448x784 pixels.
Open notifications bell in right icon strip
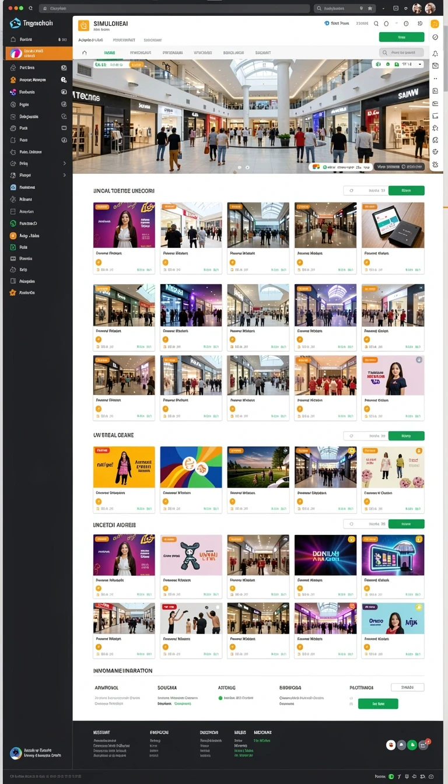click(435, 54)
